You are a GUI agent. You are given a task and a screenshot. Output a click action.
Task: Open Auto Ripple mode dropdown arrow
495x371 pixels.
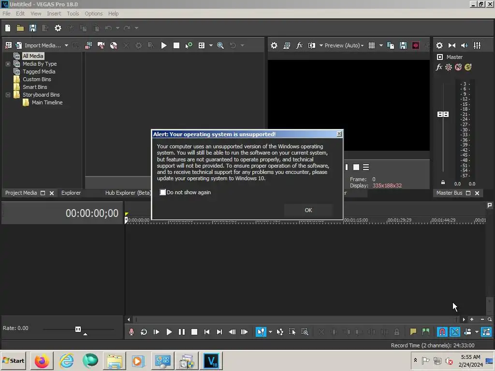477,332
